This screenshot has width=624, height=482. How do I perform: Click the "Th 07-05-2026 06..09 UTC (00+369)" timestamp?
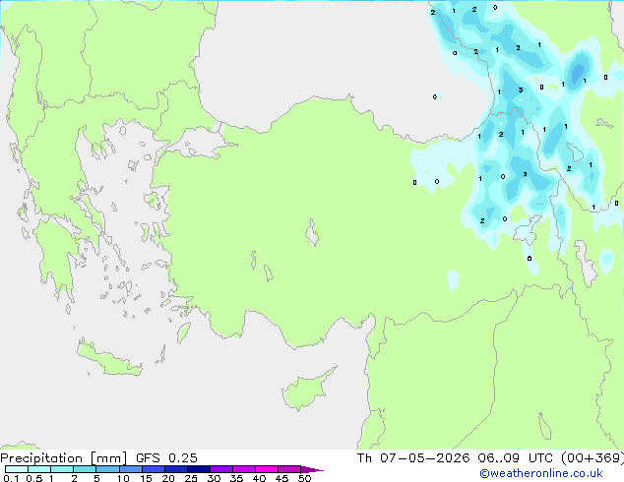coord(490,458)
